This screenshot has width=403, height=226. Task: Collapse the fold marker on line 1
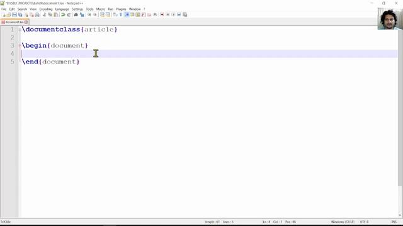pyautogui.click(x=20, y=30)
